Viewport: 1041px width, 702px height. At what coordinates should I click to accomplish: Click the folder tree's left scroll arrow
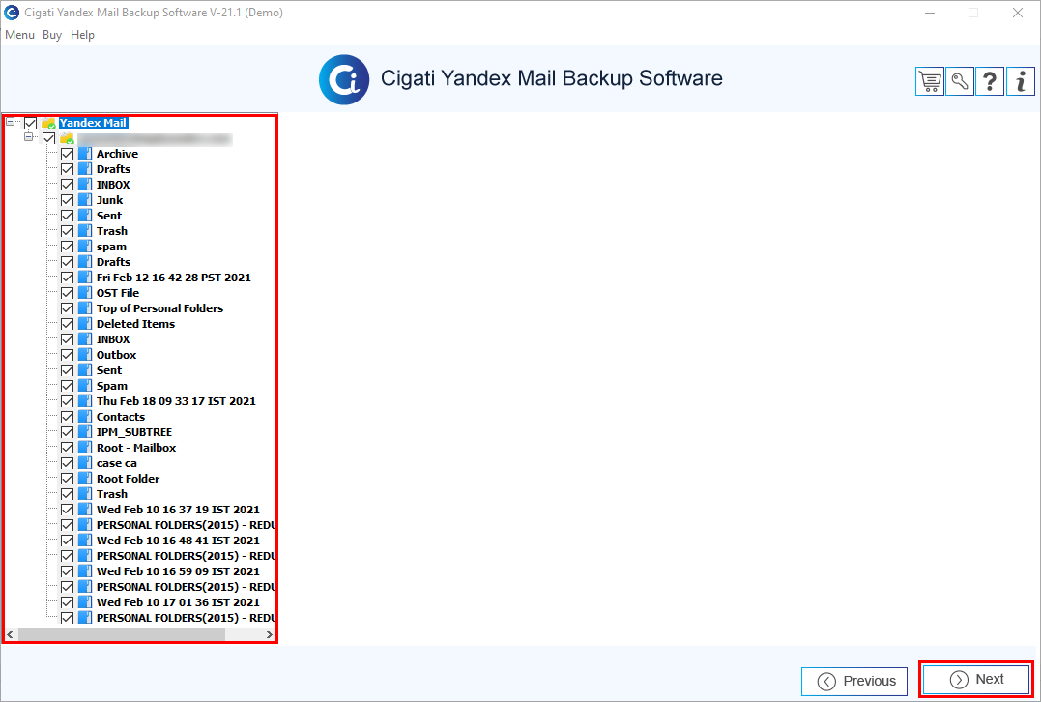10,635
